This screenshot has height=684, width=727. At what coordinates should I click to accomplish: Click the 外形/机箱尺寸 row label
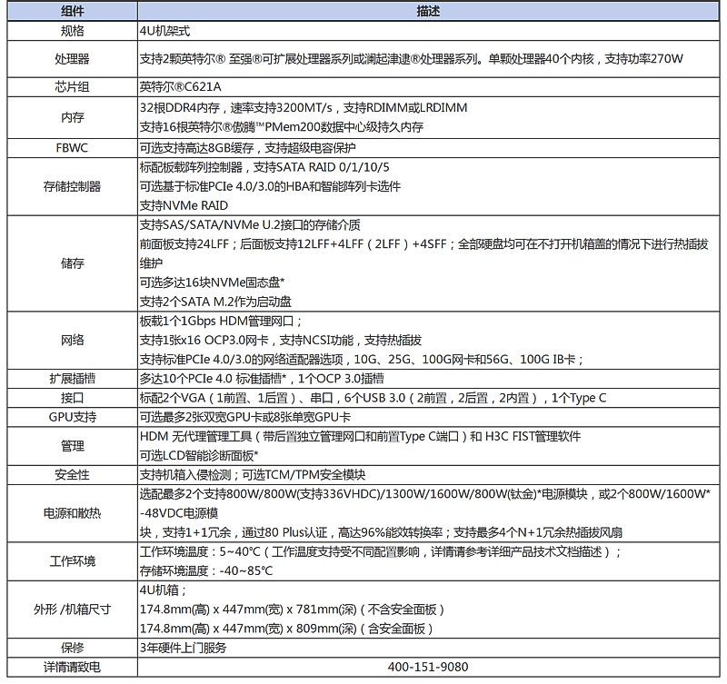pyautogui.click(x=73, y=610)
